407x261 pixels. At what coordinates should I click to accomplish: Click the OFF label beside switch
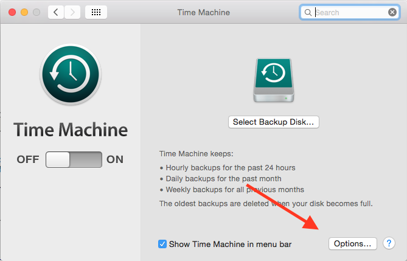pyautogui.click(x=28, y=159)
